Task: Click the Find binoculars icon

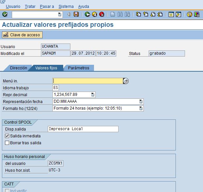Action: (120, 14)
